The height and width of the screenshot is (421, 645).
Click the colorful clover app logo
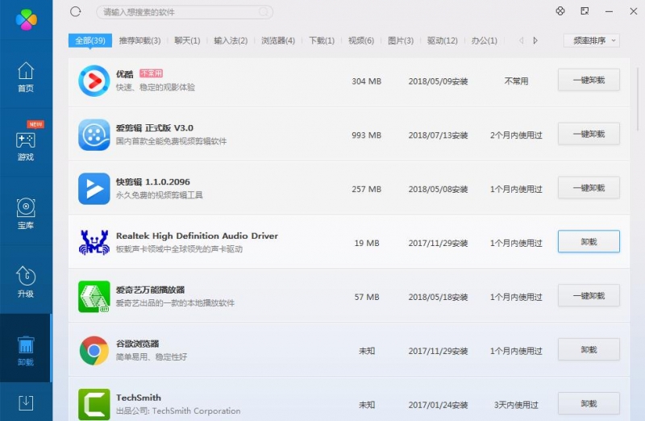(x=27, y=19)
